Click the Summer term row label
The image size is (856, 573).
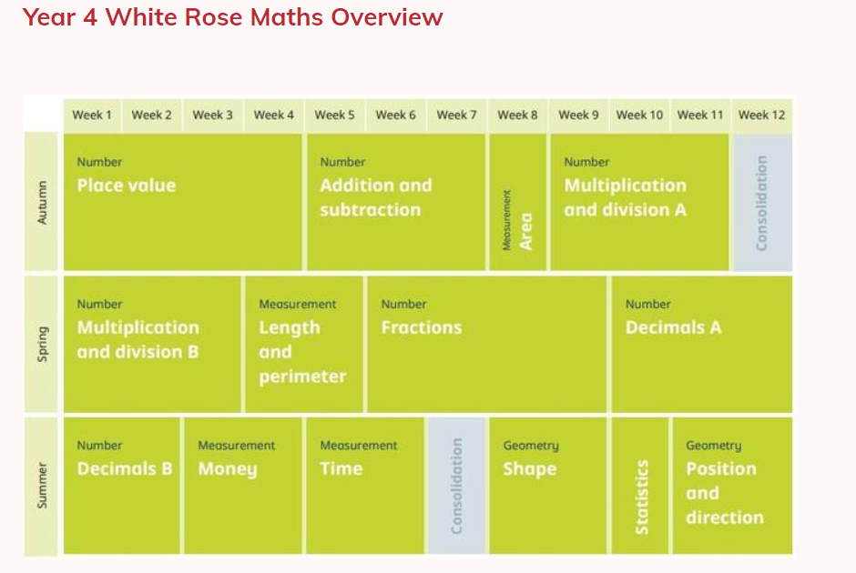41,485
